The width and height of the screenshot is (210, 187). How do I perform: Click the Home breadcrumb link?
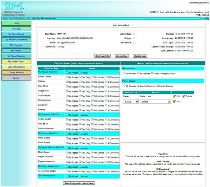click(x=4, y=18)
